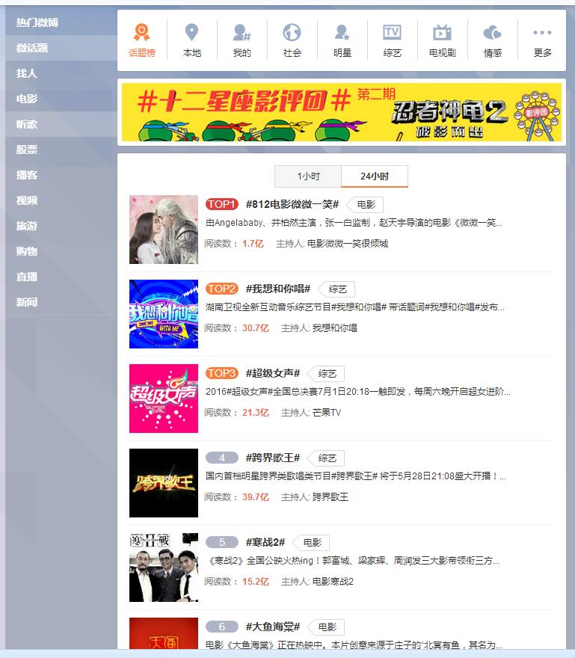Click the TOP2 rank badge
The height and width of the screenshot is (658, 575).
coord(222,289)
